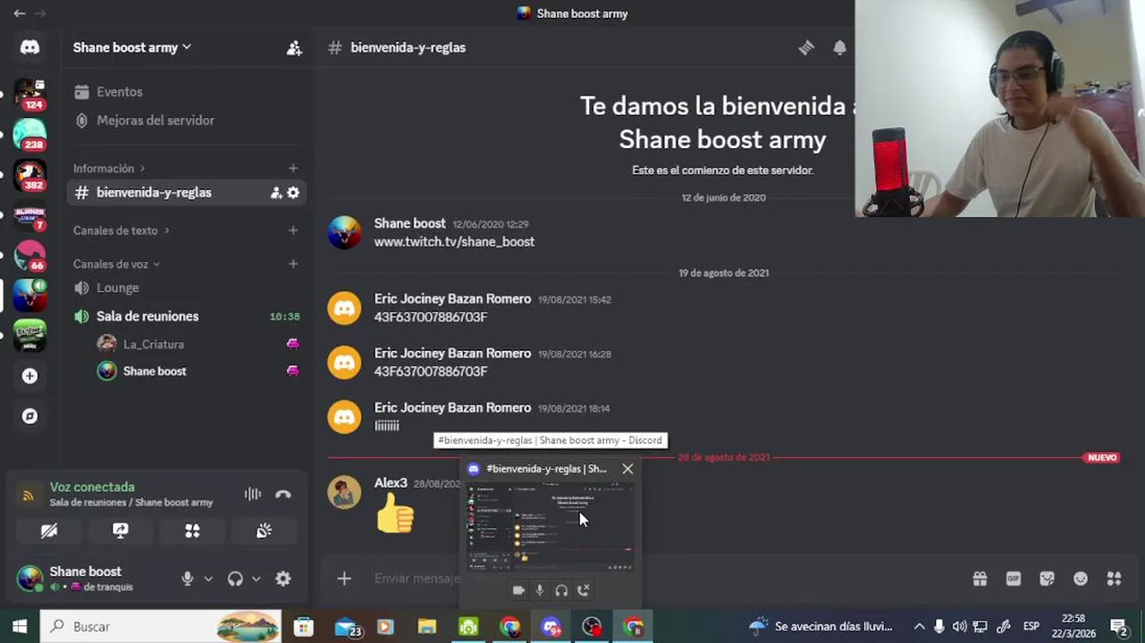1145x643 pixels.
Task: Open noise suppression waveform icon
Action: click(x=253, y=494)
